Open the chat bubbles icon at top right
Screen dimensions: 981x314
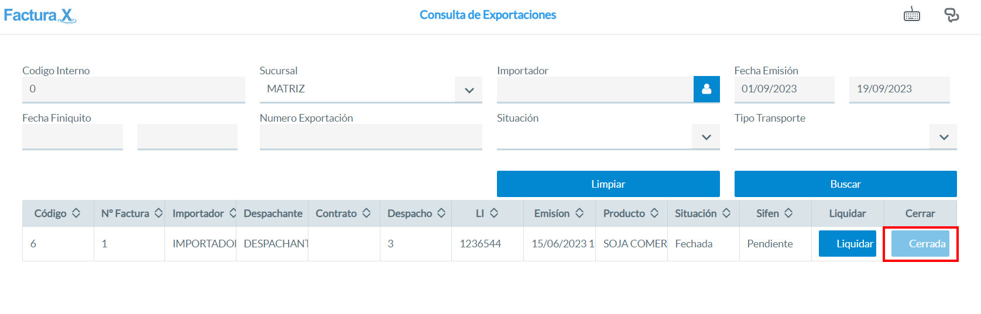[952, 15]
